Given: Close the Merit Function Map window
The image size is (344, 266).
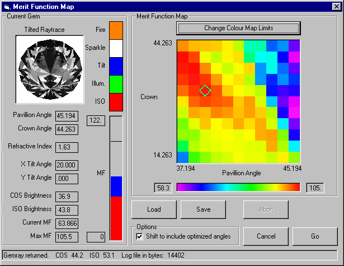Looking at the screenshot, I should 336,7.
